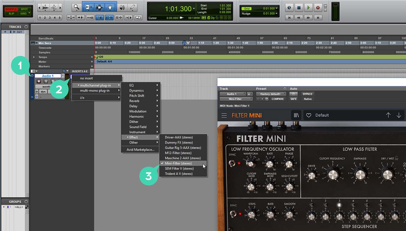
Task: Toggle Link Timeline and Edit Selection
Action: coord(109,18)
